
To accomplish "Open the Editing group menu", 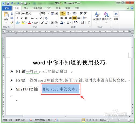I will (x=116, y=17).
